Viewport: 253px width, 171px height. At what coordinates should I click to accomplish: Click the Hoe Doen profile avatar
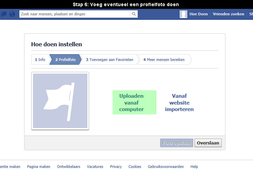pos(183,14)
